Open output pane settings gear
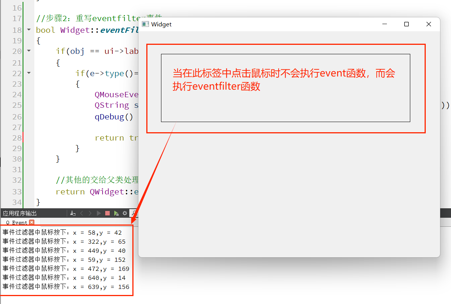Screen dimensions: 451x304 [x=125, y=213]
